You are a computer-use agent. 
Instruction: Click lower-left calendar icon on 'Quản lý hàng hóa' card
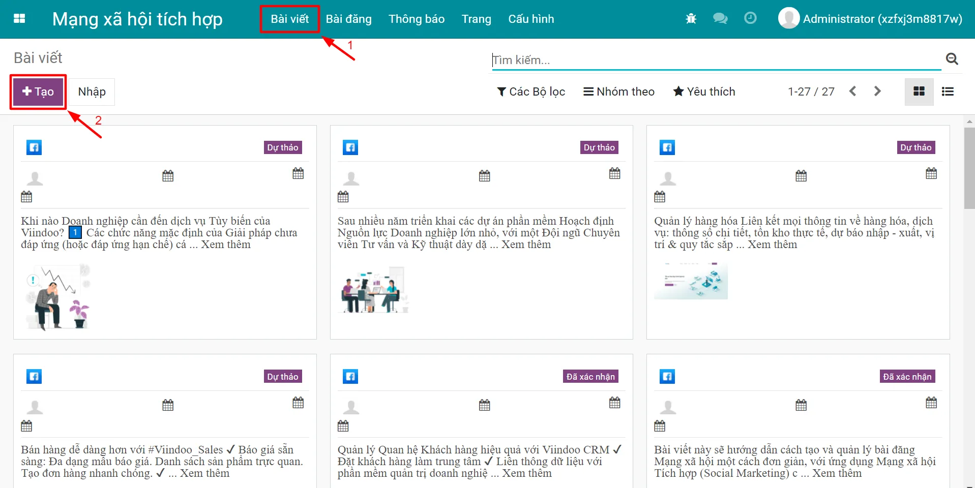tap(660, 197)
